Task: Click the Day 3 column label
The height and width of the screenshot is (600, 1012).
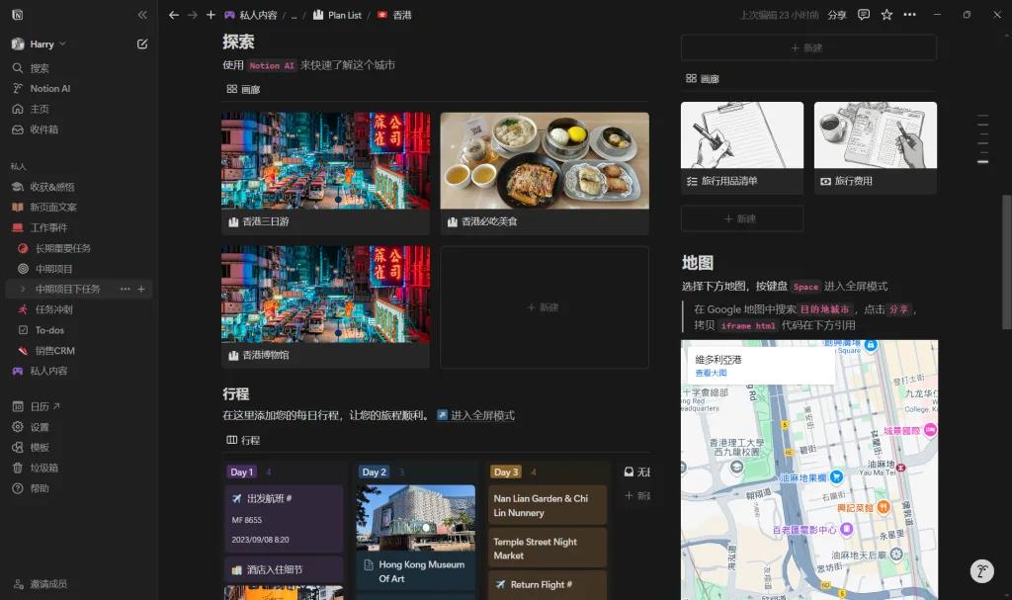Action: (506, 471)
